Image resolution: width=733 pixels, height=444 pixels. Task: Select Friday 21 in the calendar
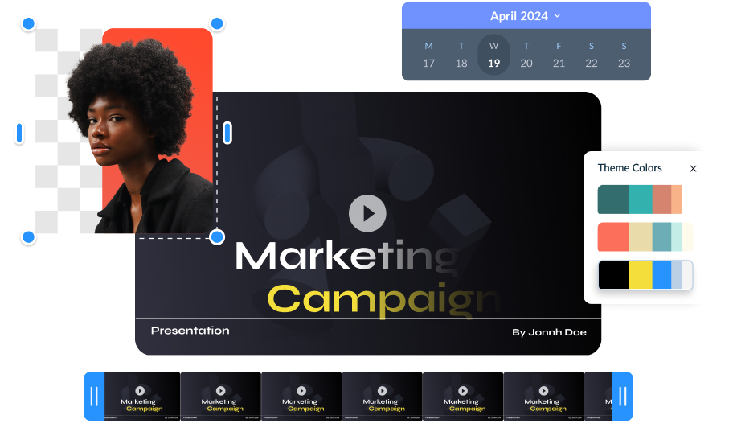[559, 55]
